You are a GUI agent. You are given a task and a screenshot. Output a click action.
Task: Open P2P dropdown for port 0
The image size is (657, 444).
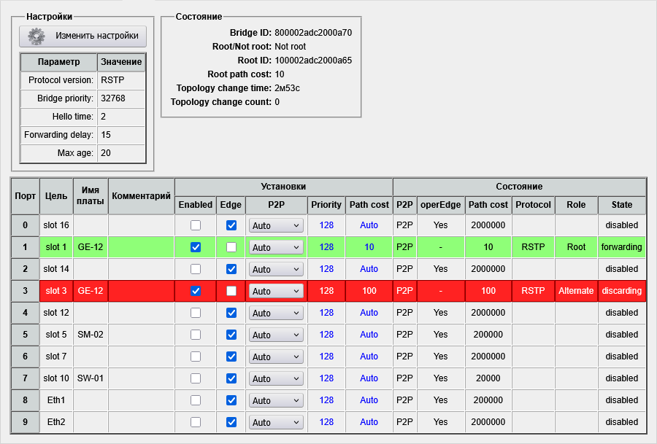(x=276, y=226)
